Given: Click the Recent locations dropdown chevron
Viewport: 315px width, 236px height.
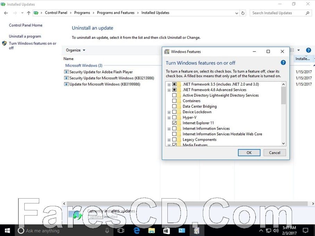Looking at the screenshot, I should (x=22, y=13).
